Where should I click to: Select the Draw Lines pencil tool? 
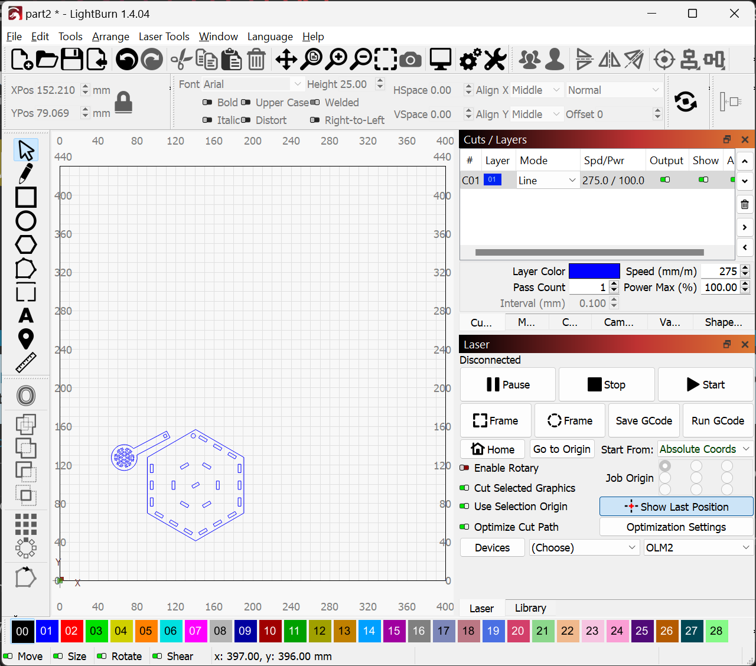[26, 174]
